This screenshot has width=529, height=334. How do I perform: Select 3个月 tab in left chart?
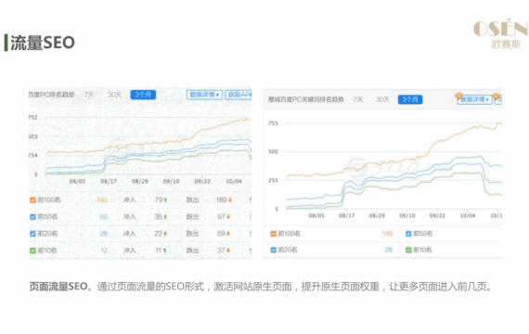pyautogui.click(x=143, y=95)
